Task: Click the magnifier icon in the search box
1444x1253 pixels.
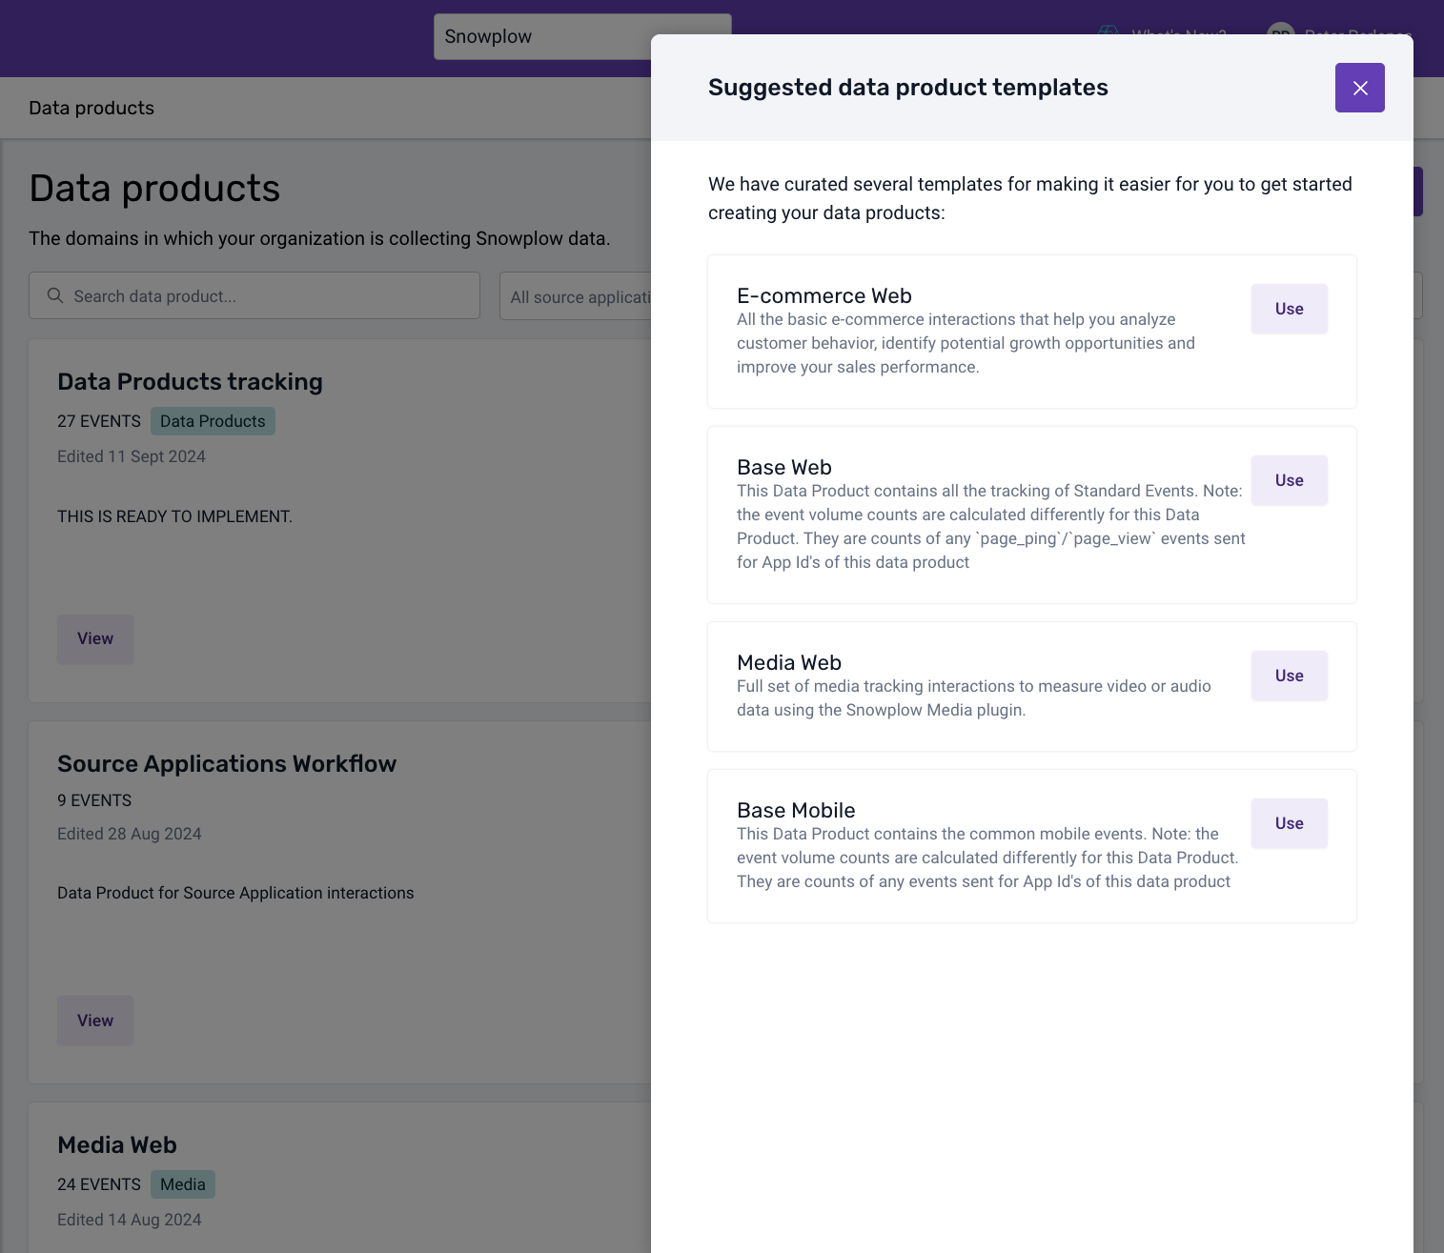Action: 55,296
